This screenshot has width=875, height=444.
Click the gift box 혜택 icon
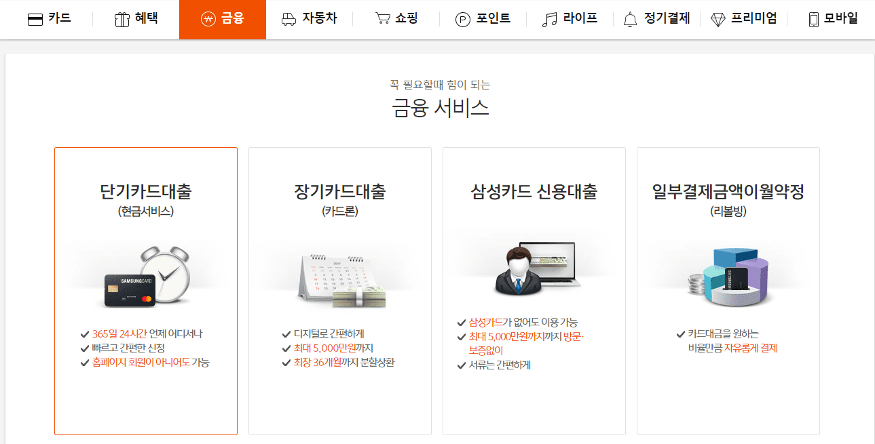coord(122,18)
